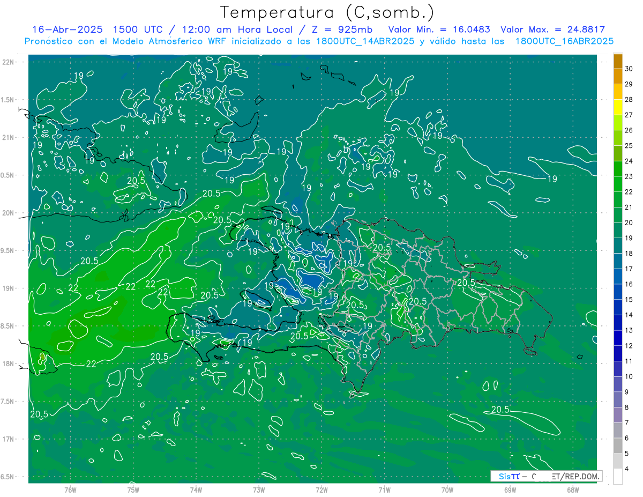643x497 pixels.
Task: Click the '18N' latitude label
Action: pyautogui.click(x=8, y=364)
